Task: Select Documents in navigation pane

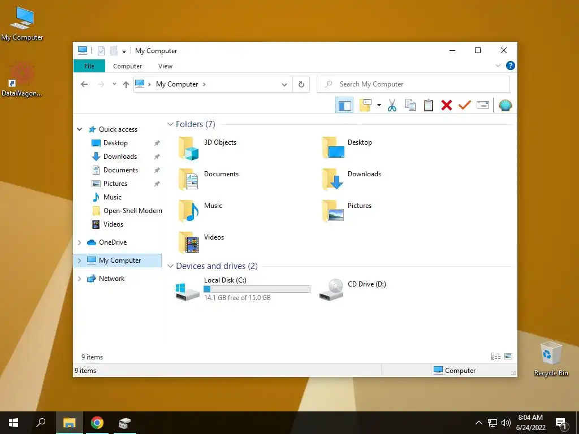Action: click(120, 170)
